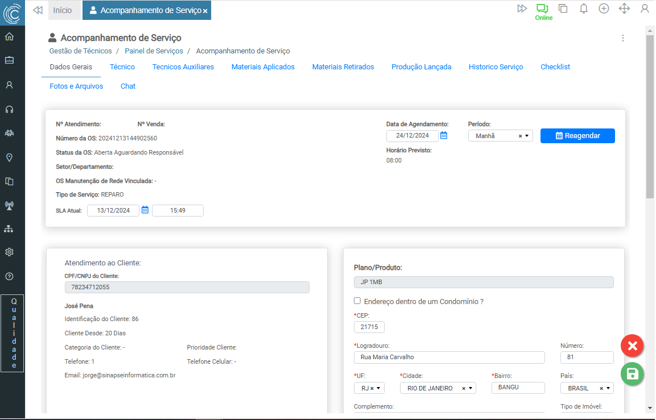The image size is (656, 420).
Task: Expand the Cidade dropdown with Rio de Janeiro
Action: tap(471, 388)
